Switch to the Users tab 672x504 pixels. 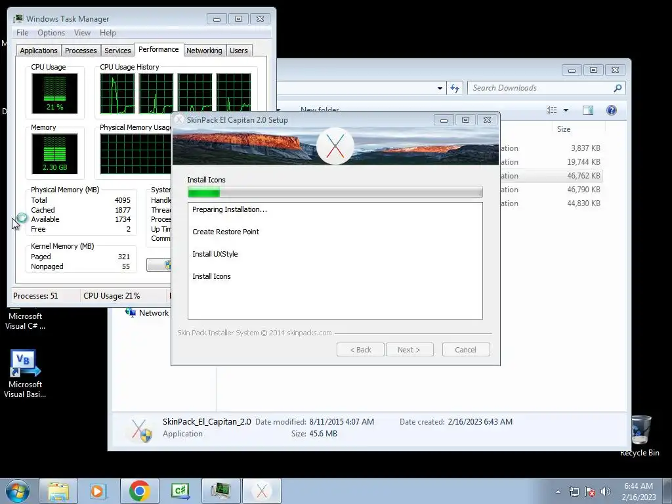(x=239, y=51)
